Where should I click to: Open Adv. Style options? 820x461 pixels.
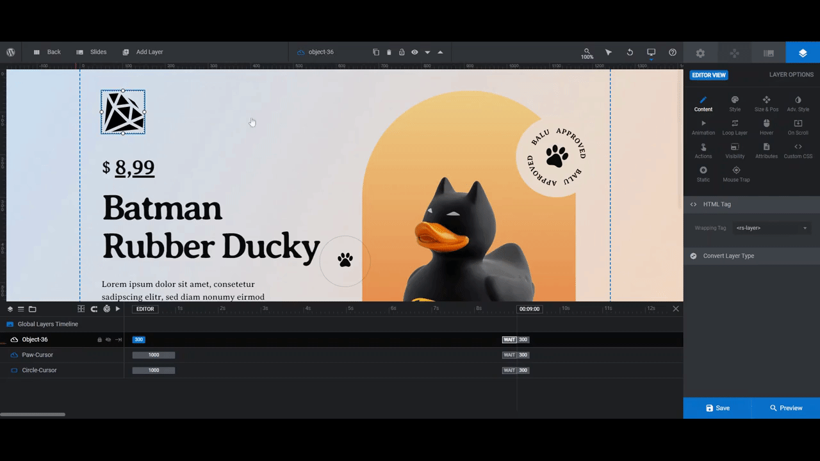pos(798,104)
